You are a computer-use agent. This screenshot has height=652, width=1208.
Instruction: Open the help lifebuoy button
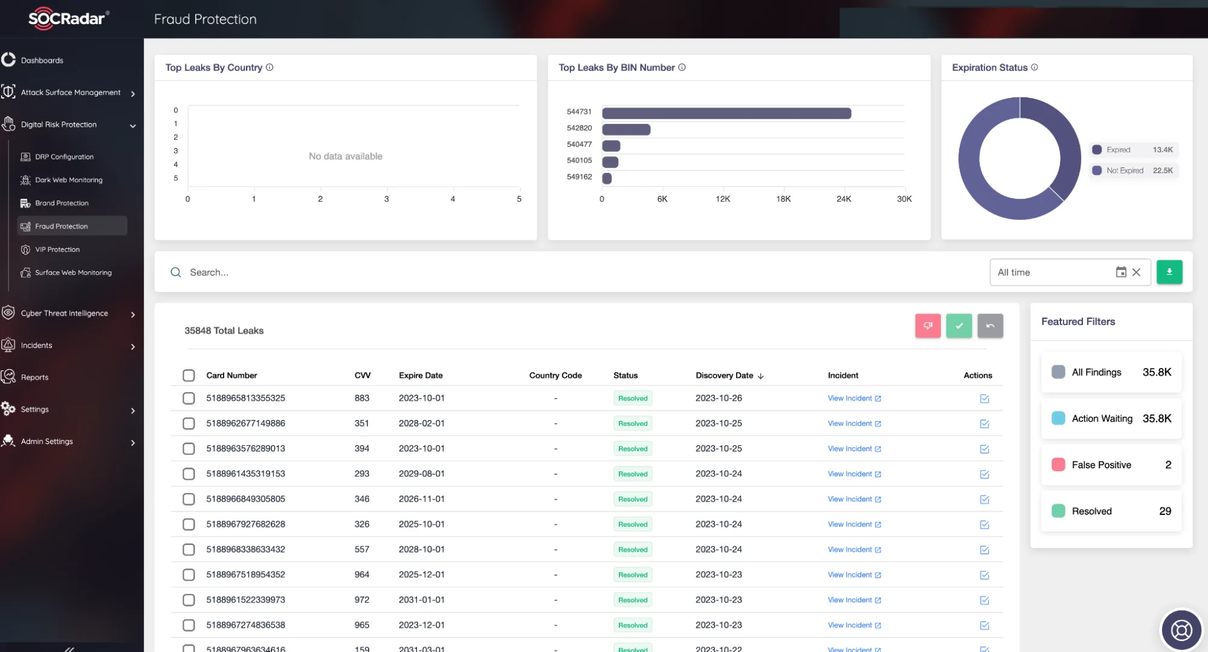(1181, 630)
